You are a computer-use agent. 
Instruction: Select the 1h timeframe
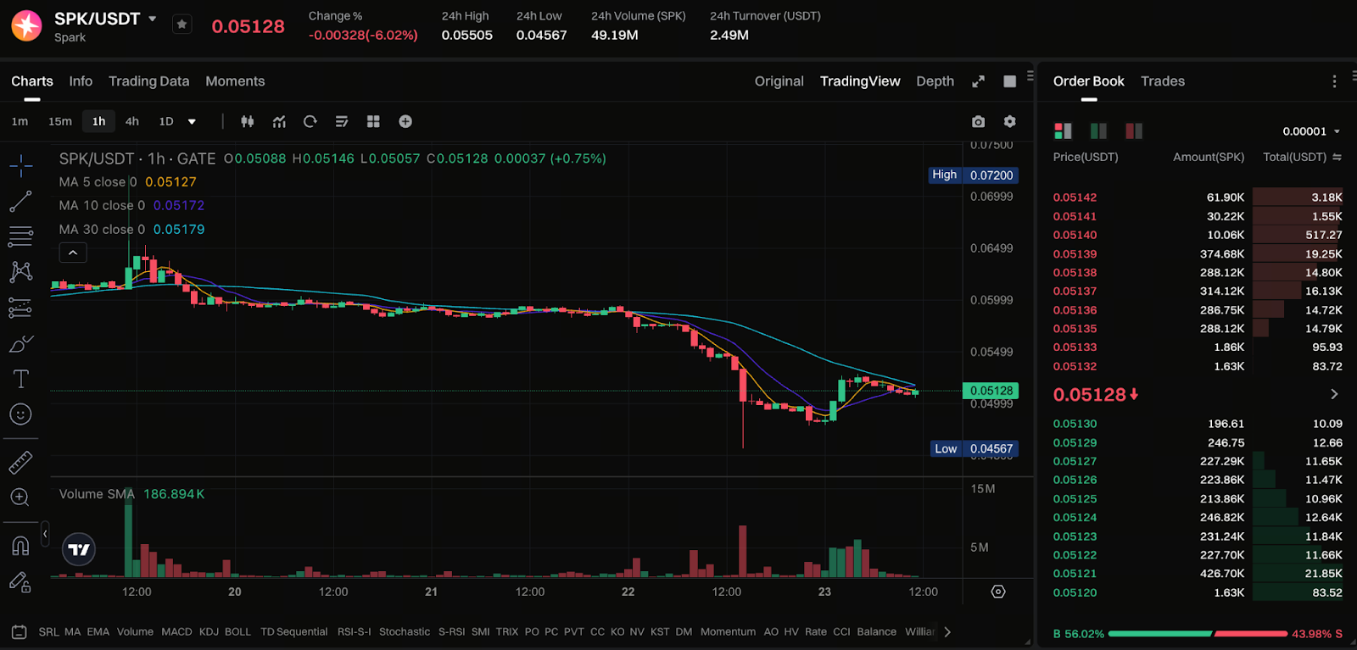click(x=99, y=121)
